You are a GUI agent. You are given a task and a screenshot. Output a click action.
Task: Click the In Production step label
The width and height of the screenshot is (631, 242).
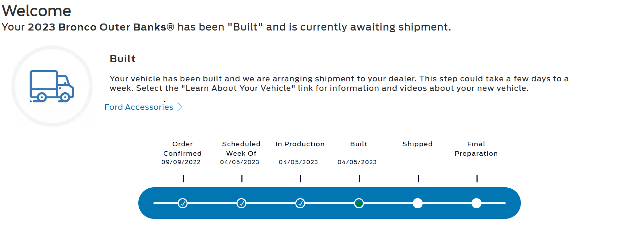coord(300,144)
